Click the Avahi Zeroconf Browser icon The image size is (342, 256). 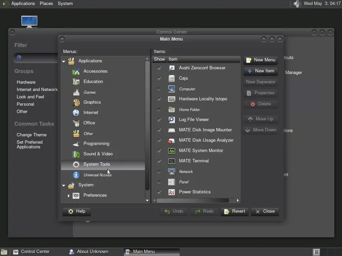[x=172, y=68]
